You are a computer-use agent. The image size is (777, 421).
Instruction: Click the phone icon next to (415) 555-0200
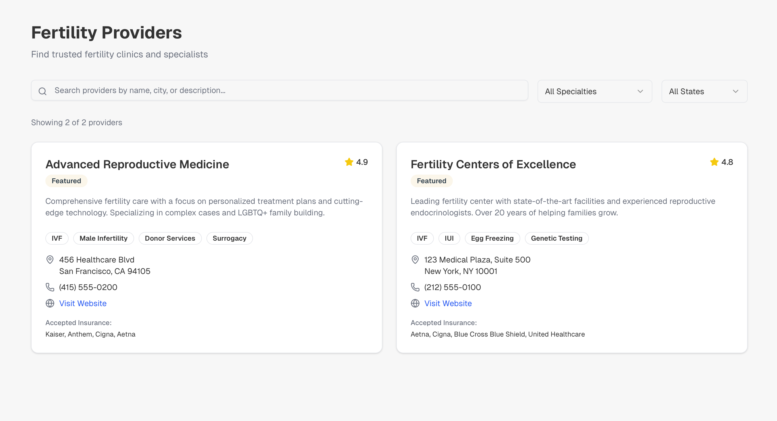[x=50, y=287]
